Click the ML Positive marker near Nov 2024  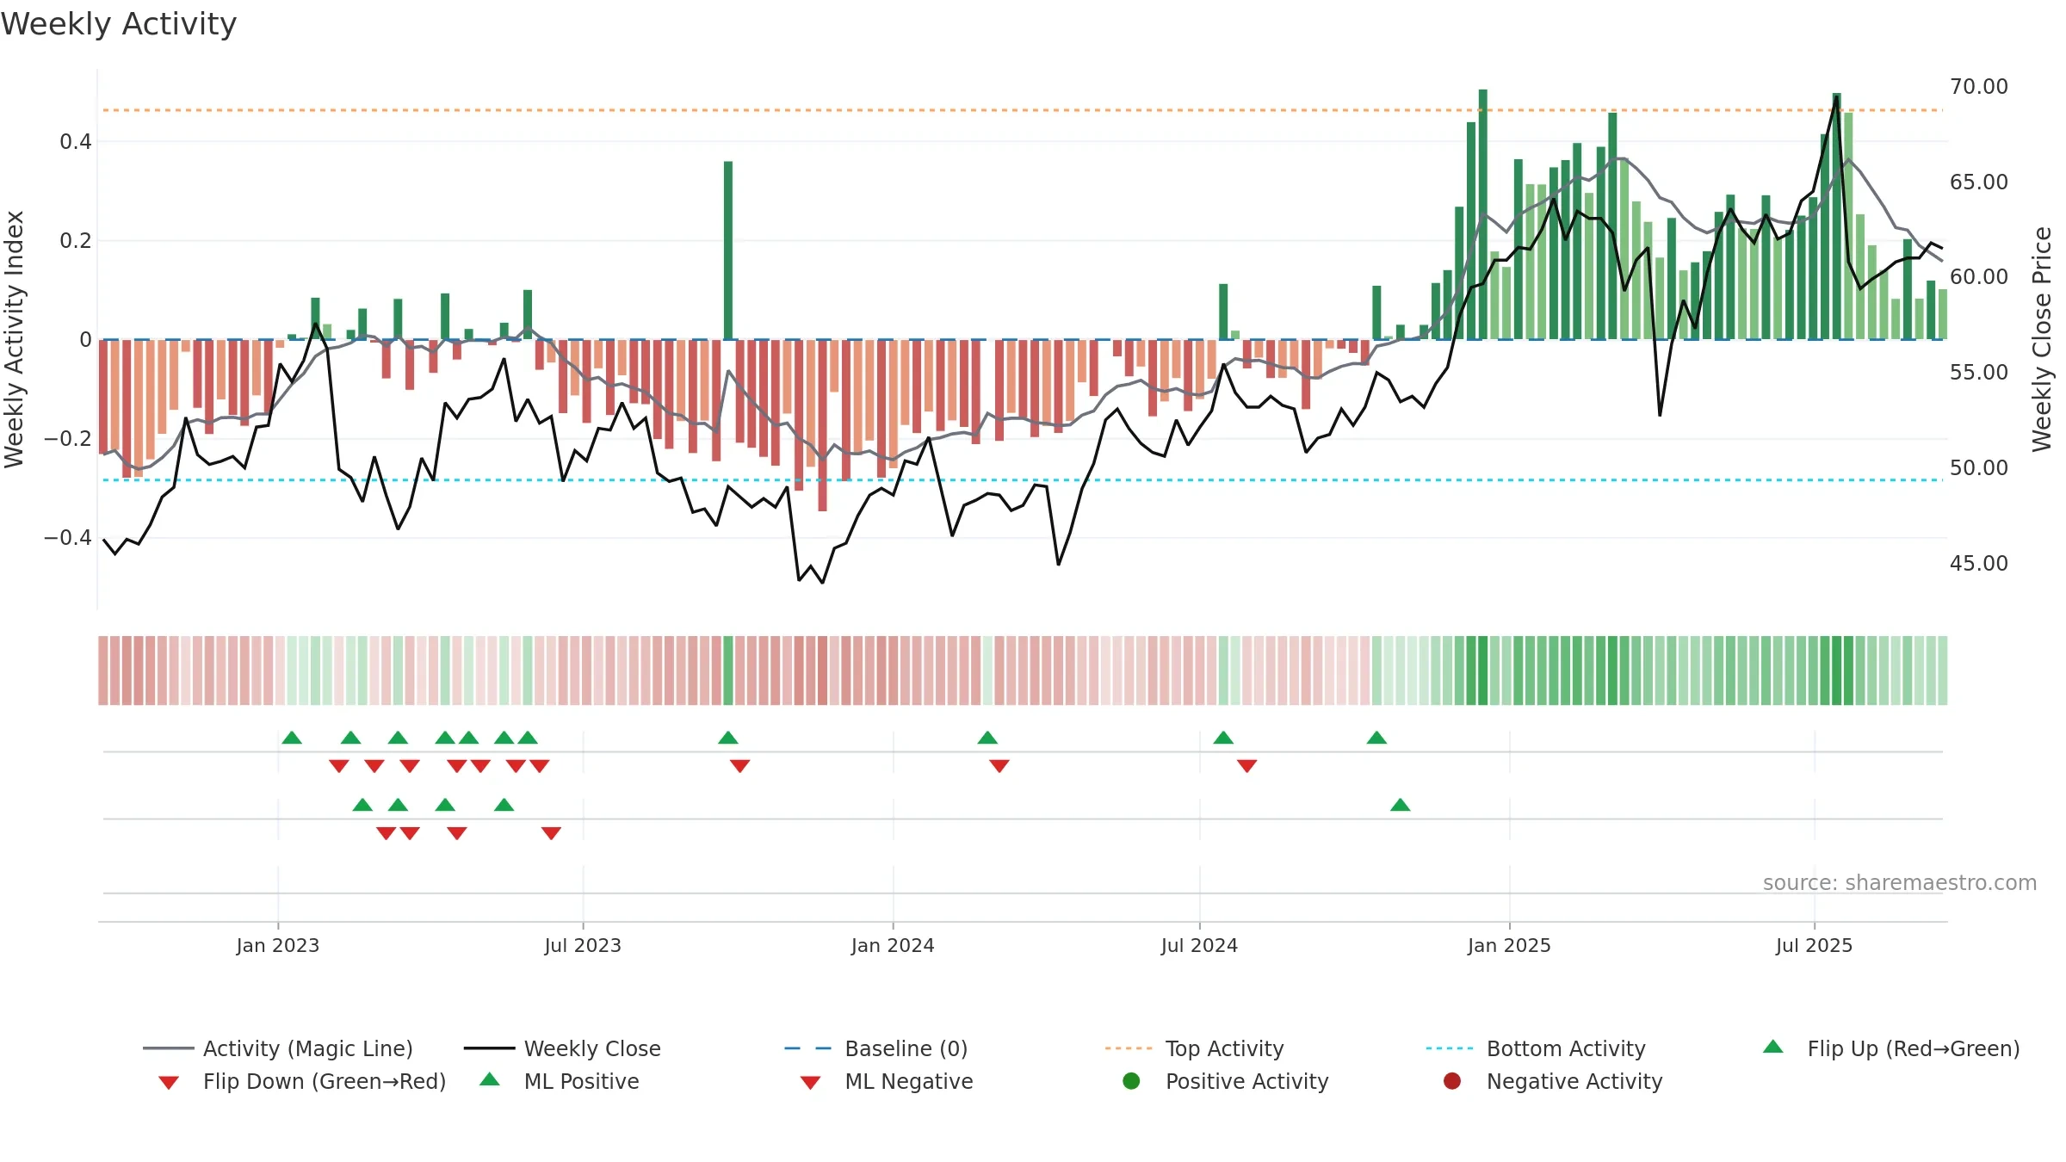point(1401,805)
